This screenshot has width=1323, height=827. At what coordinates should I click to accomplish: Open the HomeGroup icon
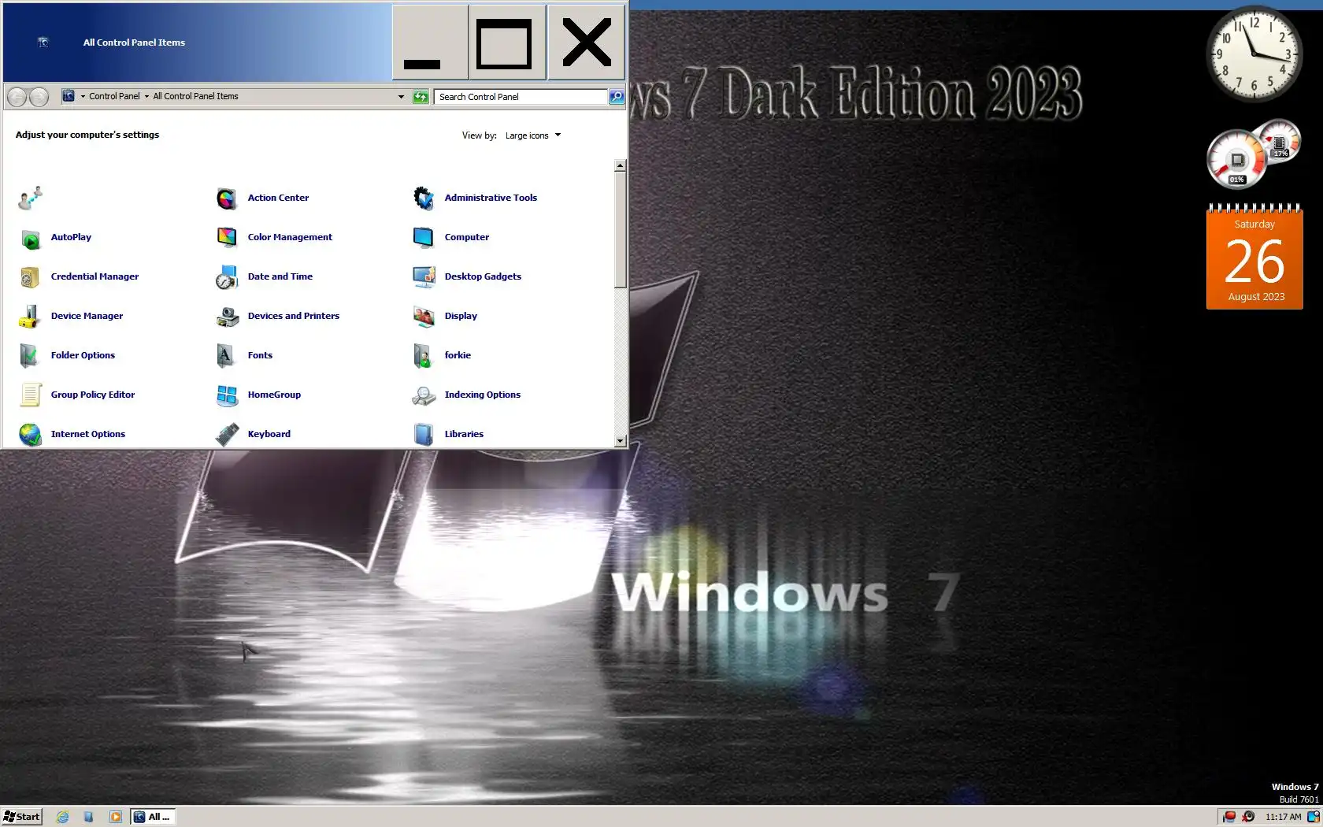pyautogui.click(x=227, y=395)
